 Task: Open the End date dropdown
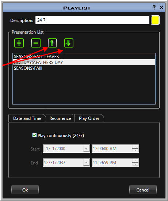pyautogui.click(x=86, y=163)
